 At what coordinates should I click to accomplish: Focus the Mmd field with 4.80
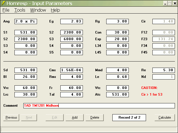coord(117,70)
